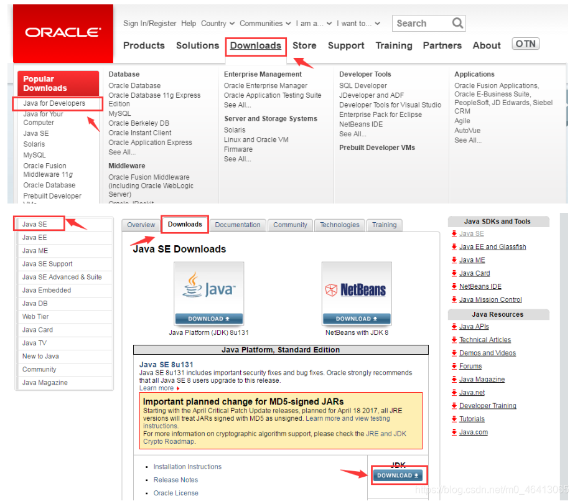The width and height of the screenshot is (575, 501).
Task: Select Java SE Advanced & Suite sidebar item
Action: (x=62, y=277)
